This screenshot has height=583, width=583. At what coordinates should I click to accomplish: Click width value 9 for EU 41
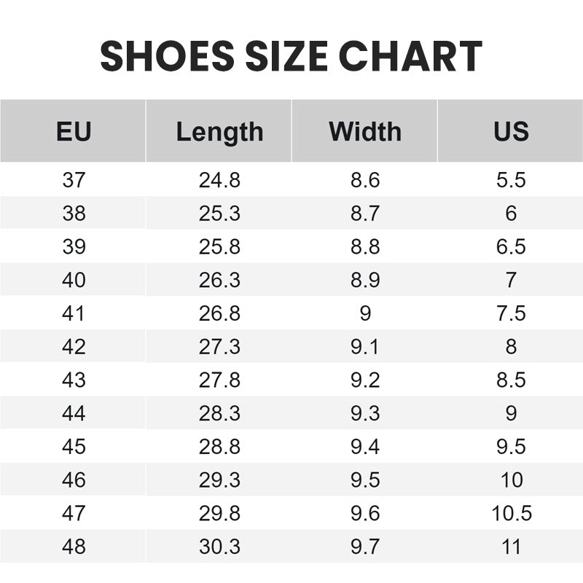click(x=365, y=313)
